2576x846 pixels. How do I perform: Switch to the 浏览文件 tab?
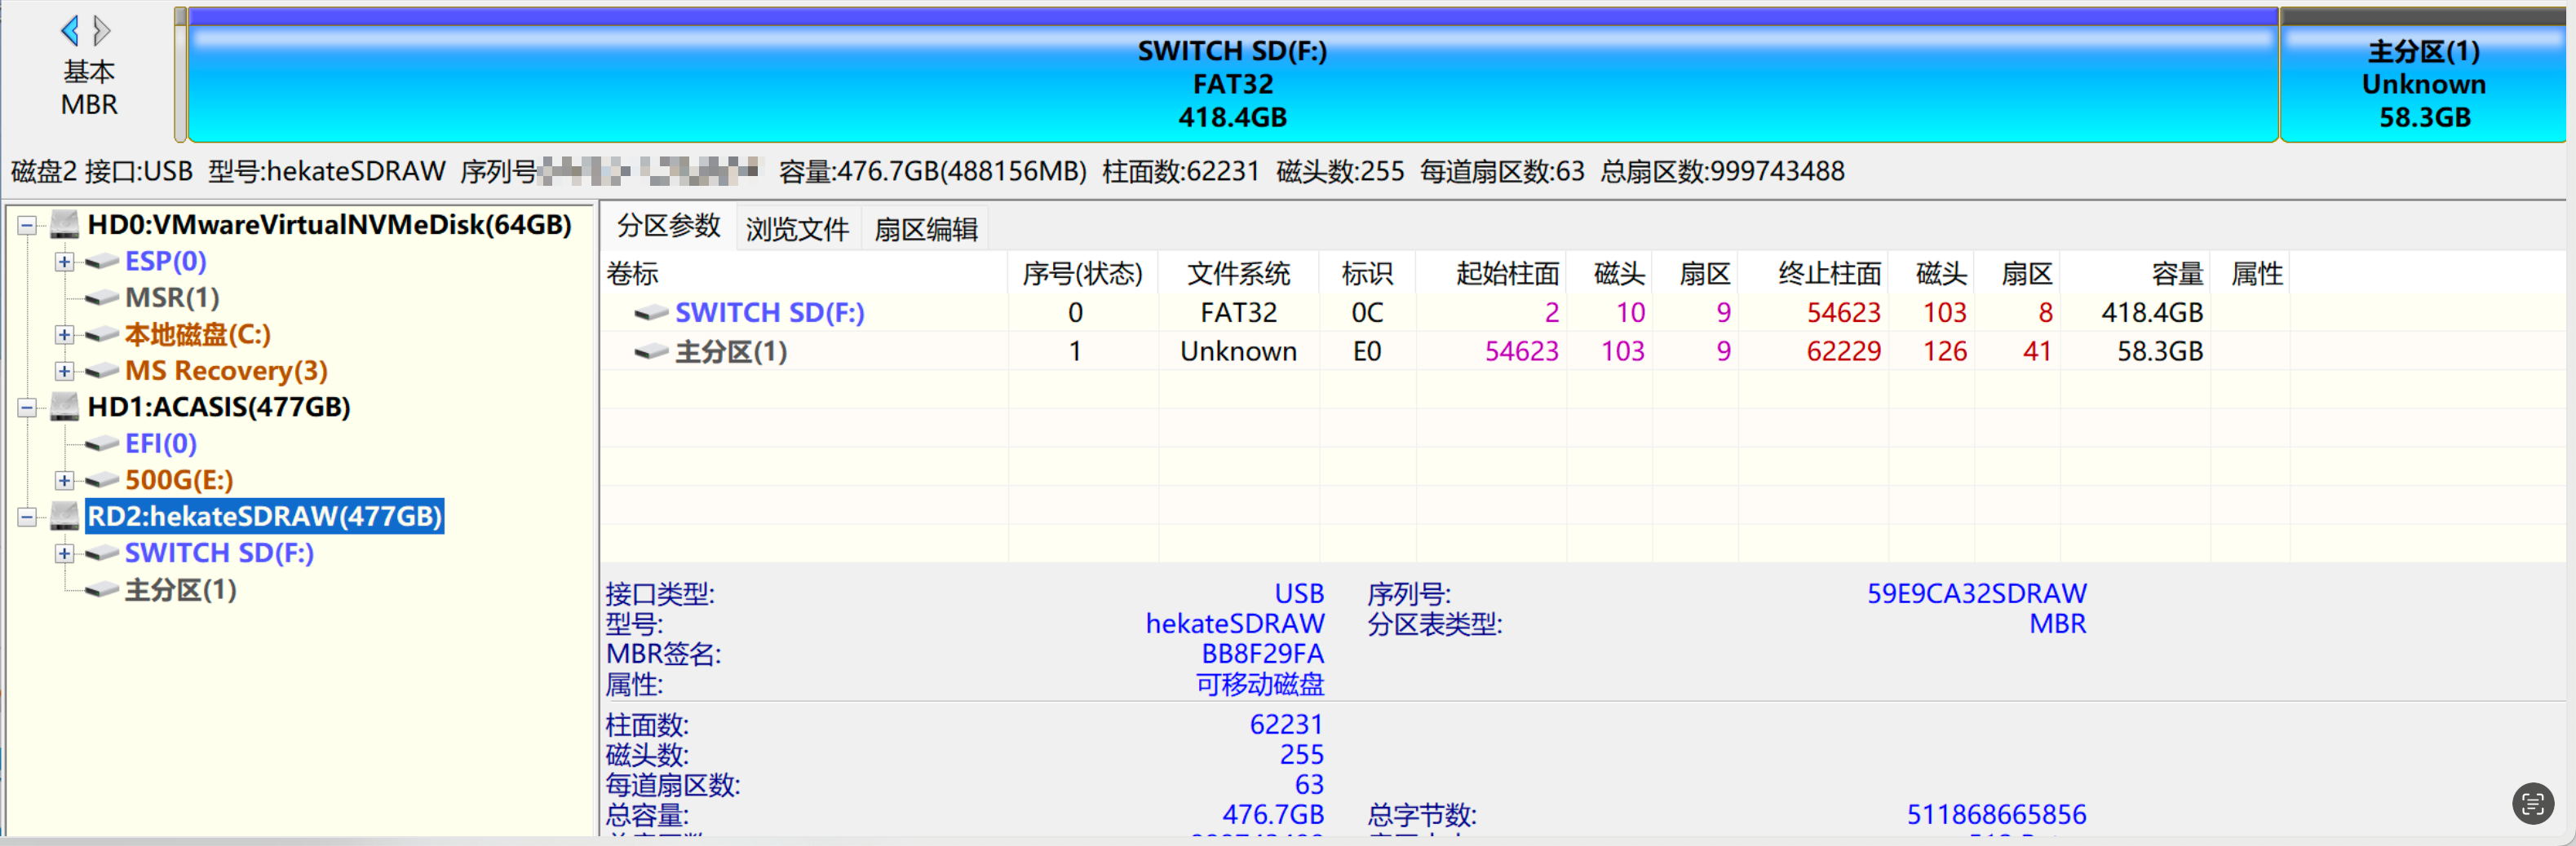point(797,229)
